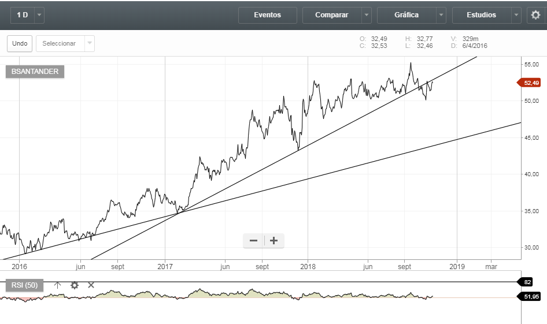Click the RSI 51,95 value marker
The width and height of the screenshot is (547, 324).
[531, 296]
